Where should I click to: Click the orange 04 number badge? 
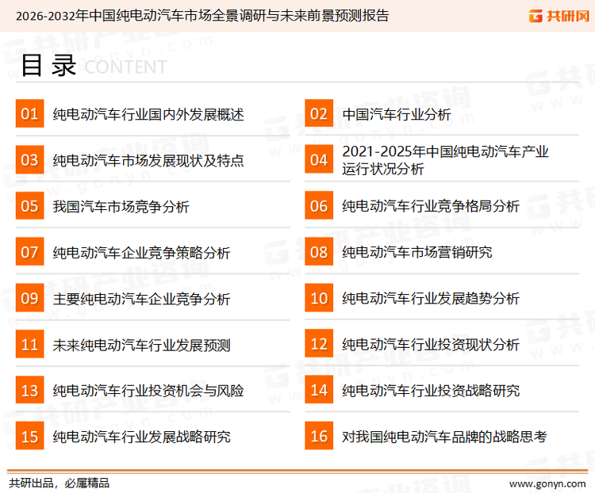point(319,159)
